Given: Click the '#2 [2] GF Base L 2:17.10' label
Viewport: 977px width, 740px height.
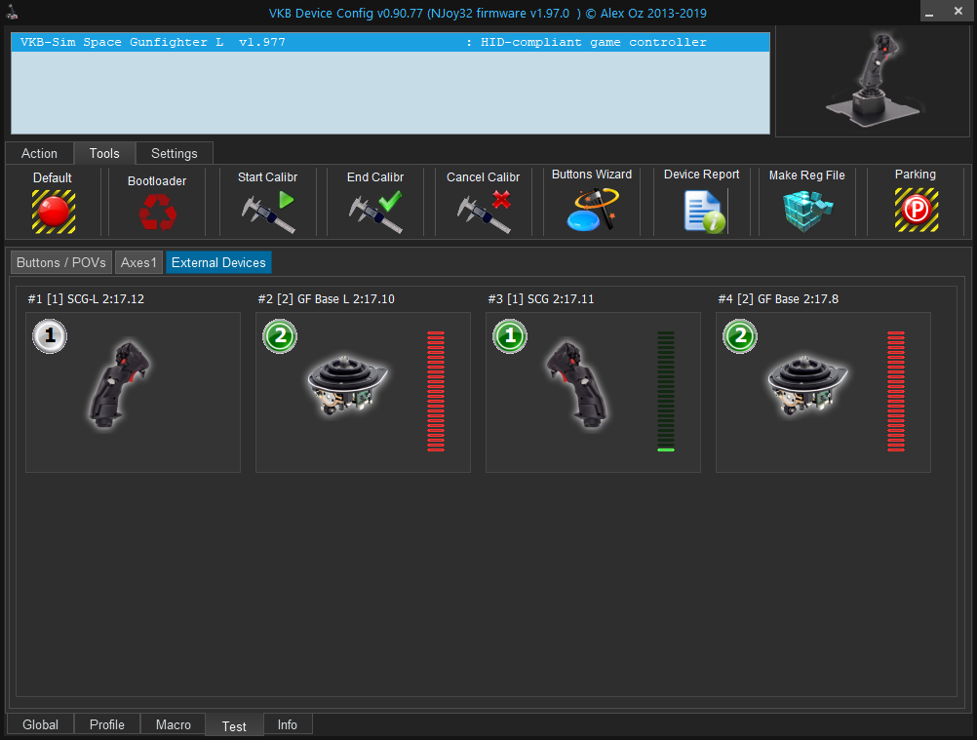Looking at the screenshot, I should click(x=327, y=299).
